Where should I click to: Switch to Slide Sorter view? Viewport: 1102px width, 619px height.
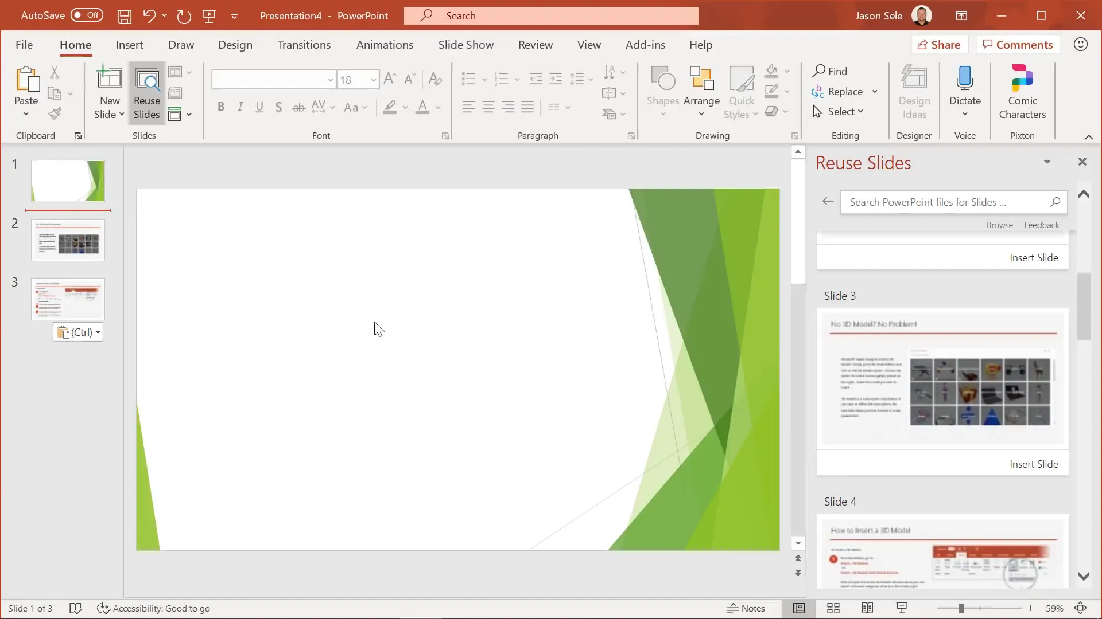coord(833,608)
